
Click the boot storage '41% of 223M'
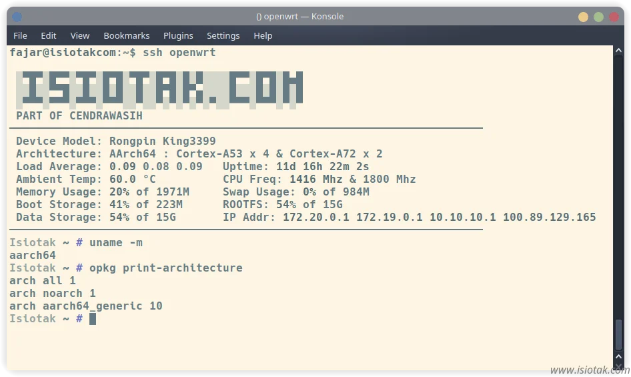146,205
